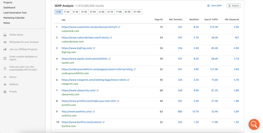Open Notes in sidebar
Image resolution: width=263 pixels, height=133 pixels.
pyautogui.click(x=7, y=23)
